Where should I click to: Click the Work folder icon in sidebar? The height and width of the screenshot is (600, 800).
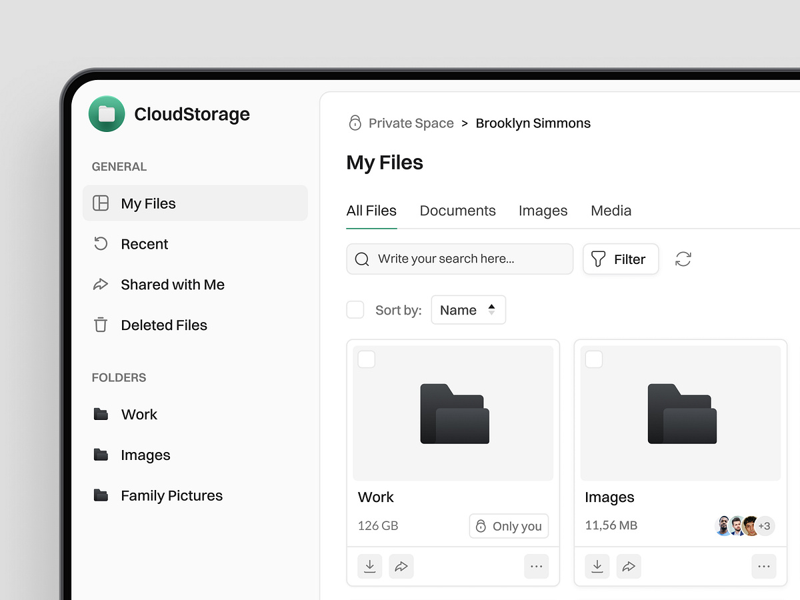(x=101, y=414)
